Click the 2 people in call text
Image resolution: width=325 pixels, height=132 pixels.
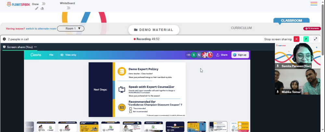(x=18, y=39)
